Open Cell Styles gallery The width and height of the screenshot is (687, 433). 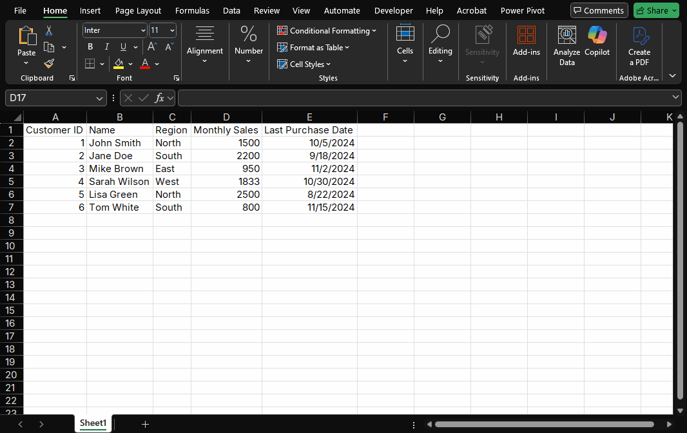click(303, 64)
